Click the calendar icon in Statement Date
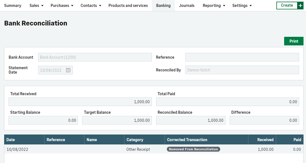Screen dimensions: 306x163 tap(68, 70)
